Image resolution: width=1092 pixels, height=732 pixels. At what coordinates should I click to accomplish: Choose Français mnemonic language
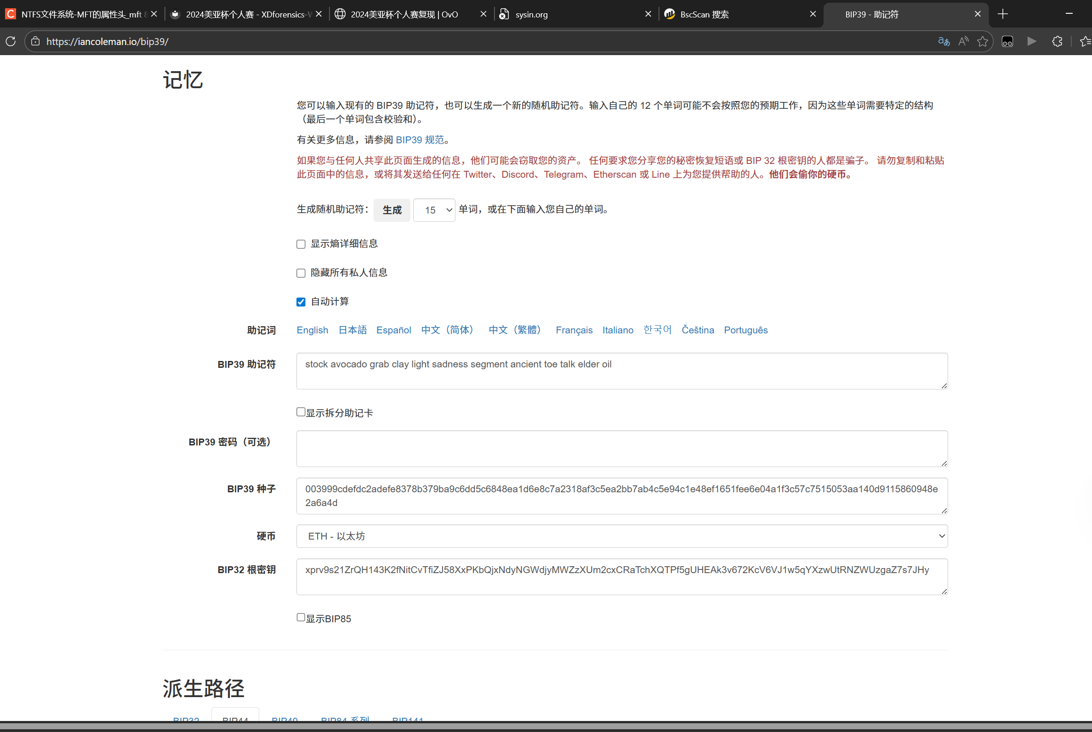pos(574,330)
